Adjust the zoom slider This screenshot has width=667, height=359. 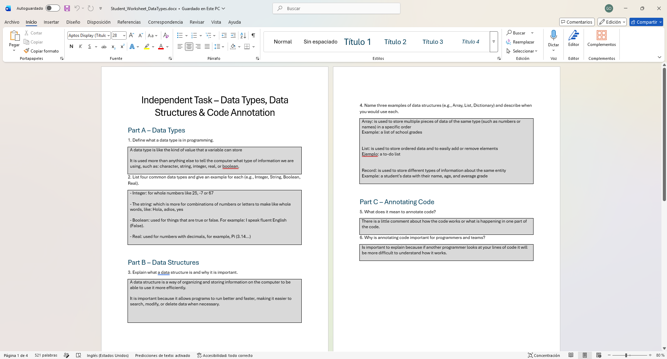click(x=626, y=355)
